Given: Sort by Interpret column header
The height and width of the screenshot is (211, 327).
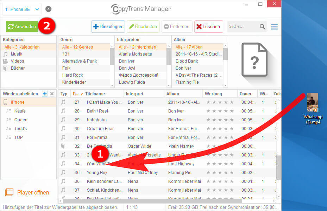Looking at the screenshot, I should (x=144, y=94).
